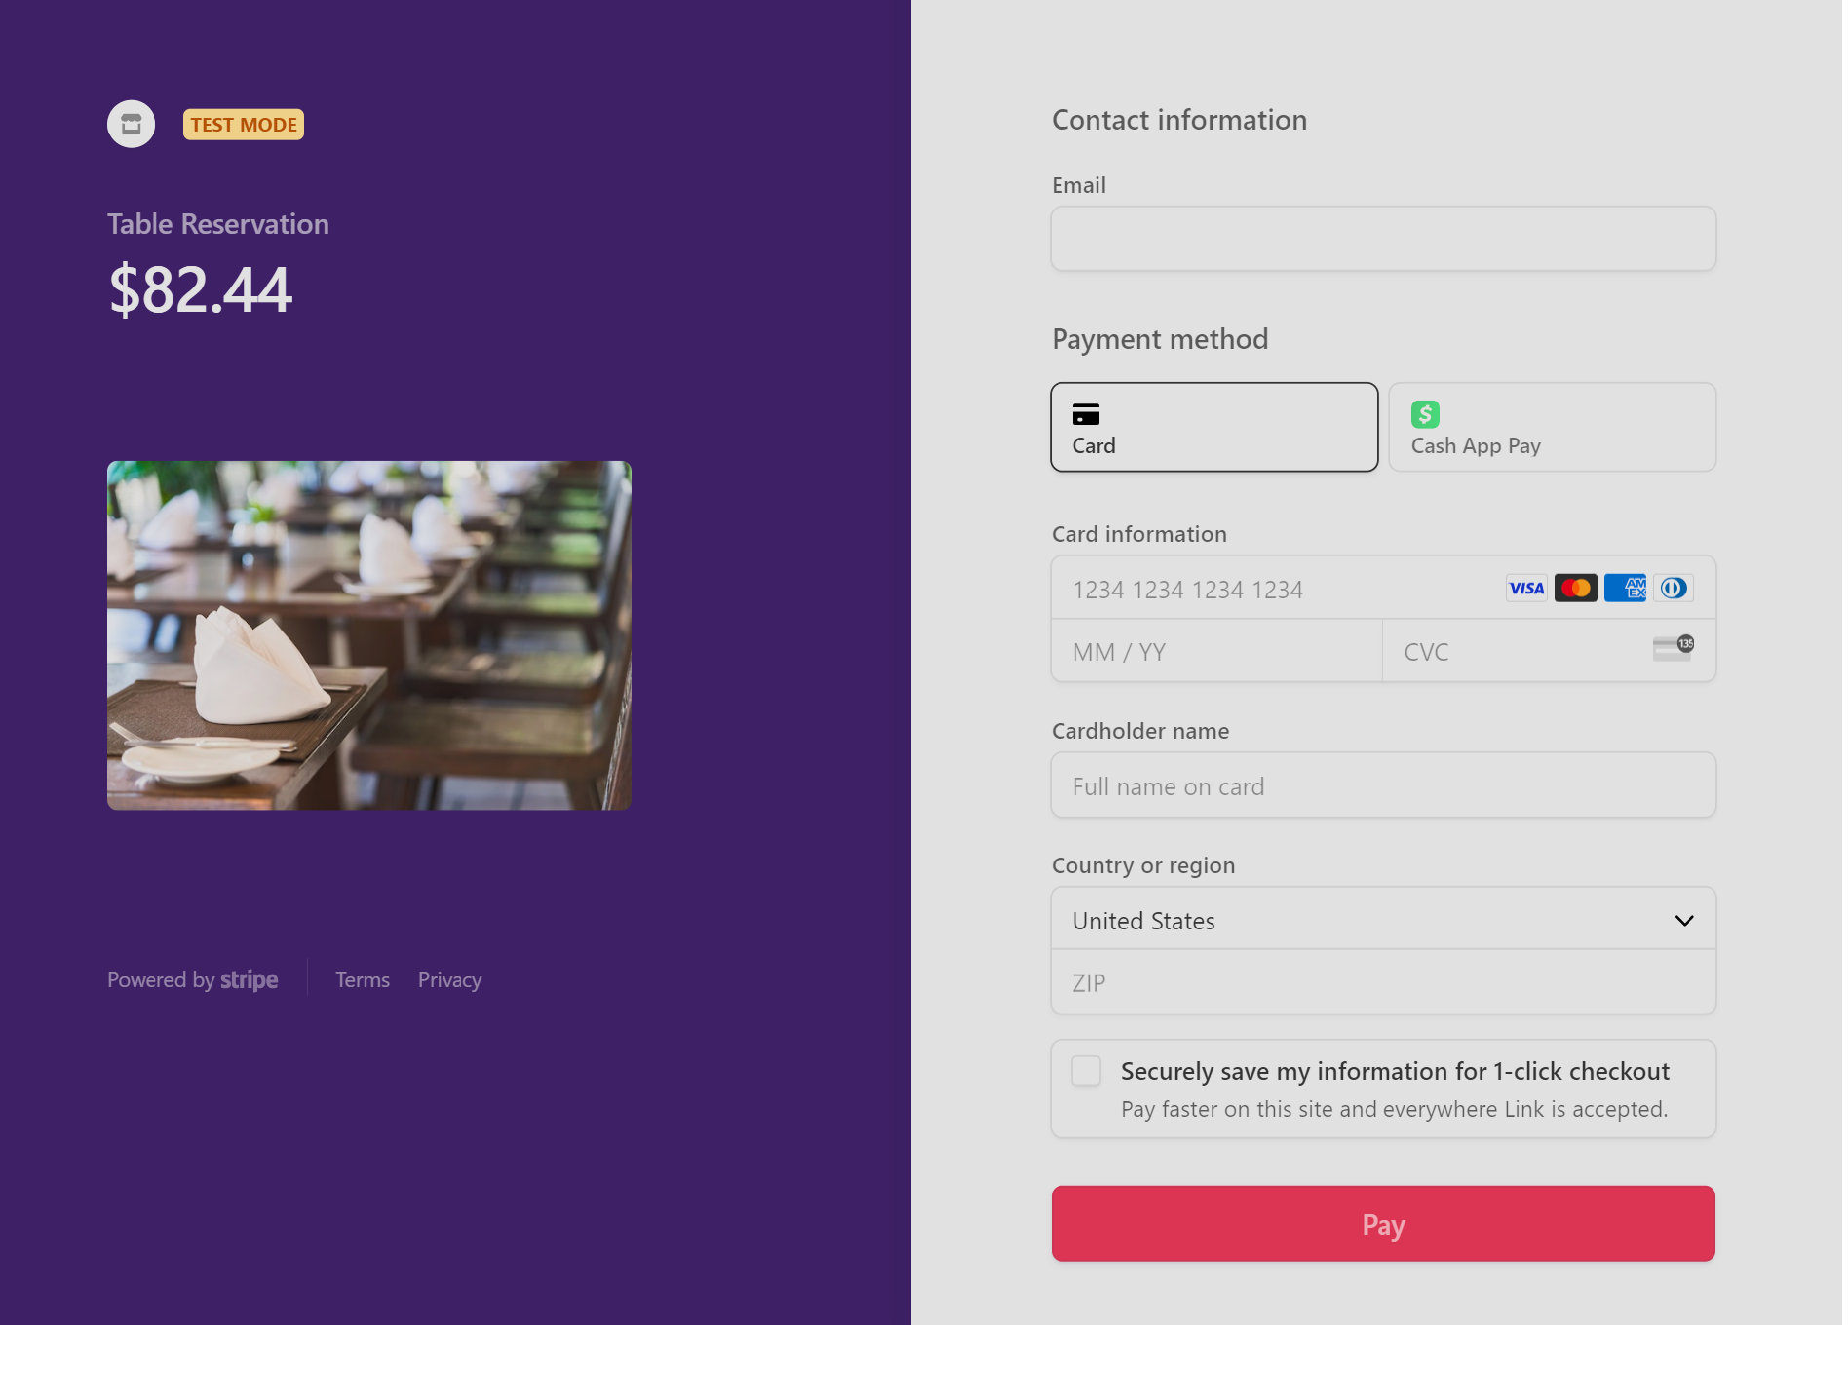The width and height of the screenshot is (1848, 1377).
Task: Click the American Express logo
Action: [1625, 589]
